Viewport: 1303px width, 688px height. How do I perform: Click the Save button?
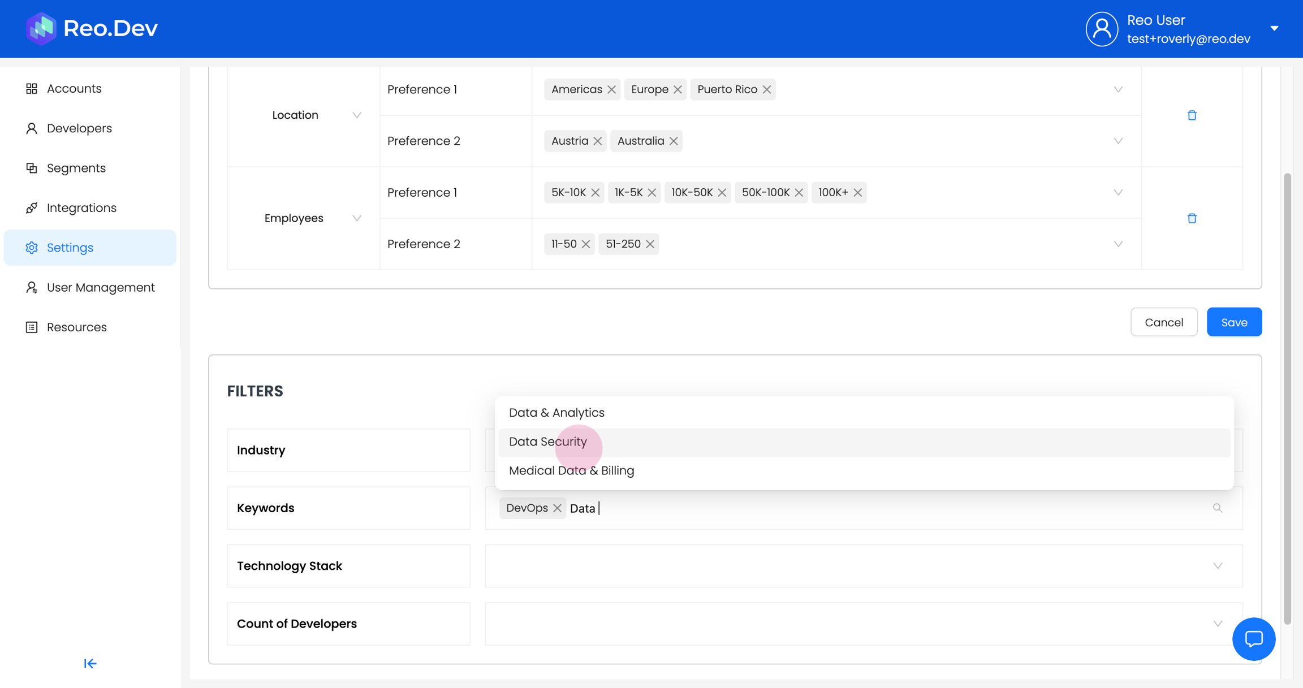tap(1233, 322)
